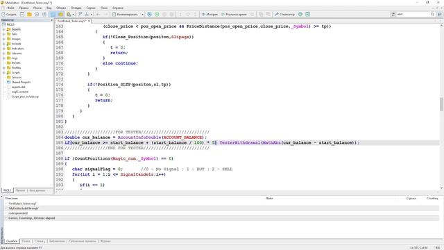Switch to the База данных navigator tab
The height and width of the screenshot is (250, 444).
[37, 190]
